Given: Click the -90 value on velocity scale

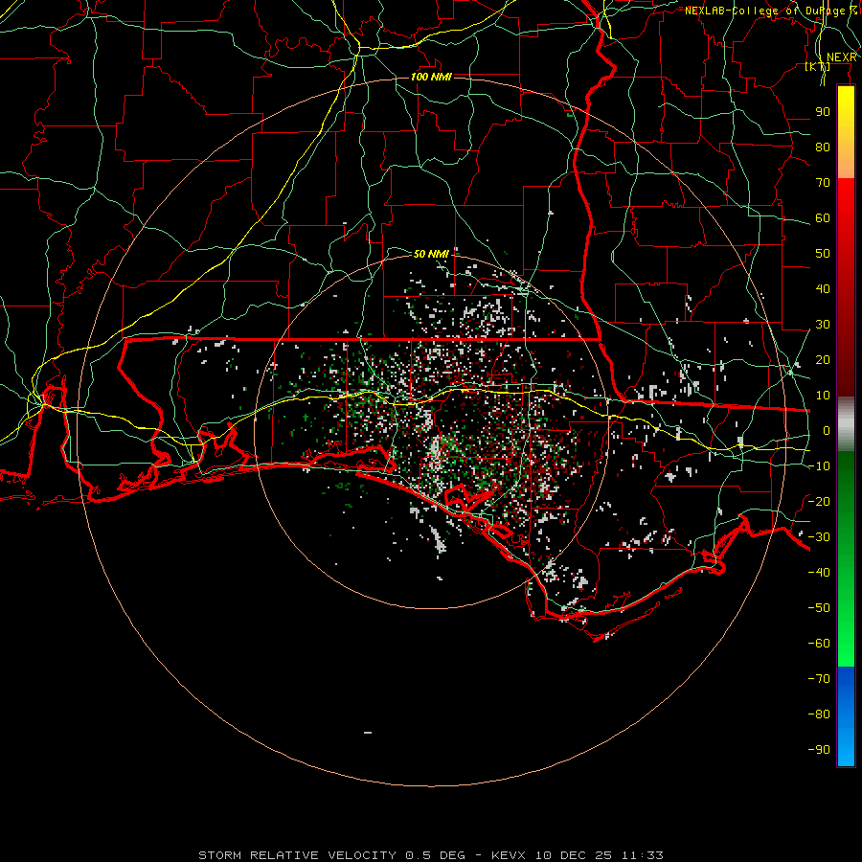Looking at the screenshot, I should [x=819, y=750].
